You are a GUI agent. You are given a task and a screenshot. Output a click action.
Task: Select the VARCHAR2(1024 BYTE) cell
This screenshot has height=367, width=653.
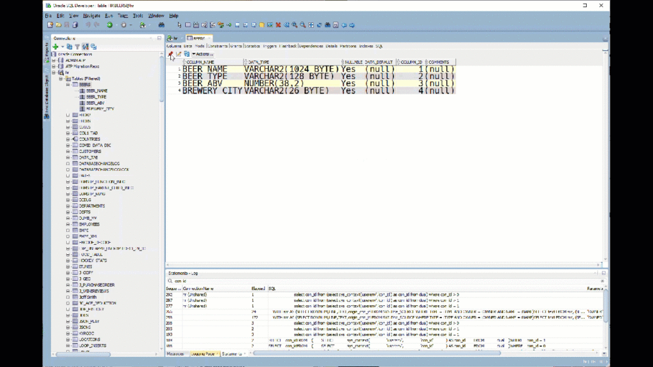tap(291, 69)
